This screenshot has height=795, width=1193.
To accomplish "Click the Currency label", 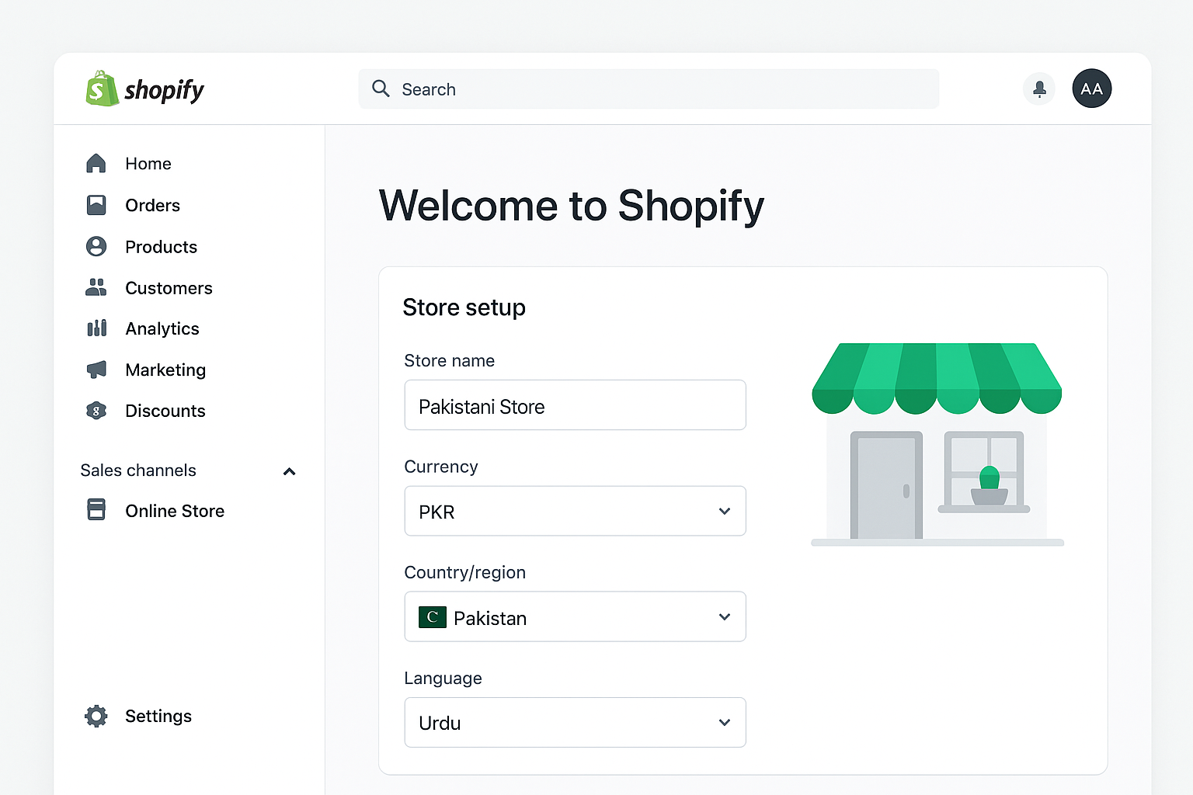I will (441, 467).
